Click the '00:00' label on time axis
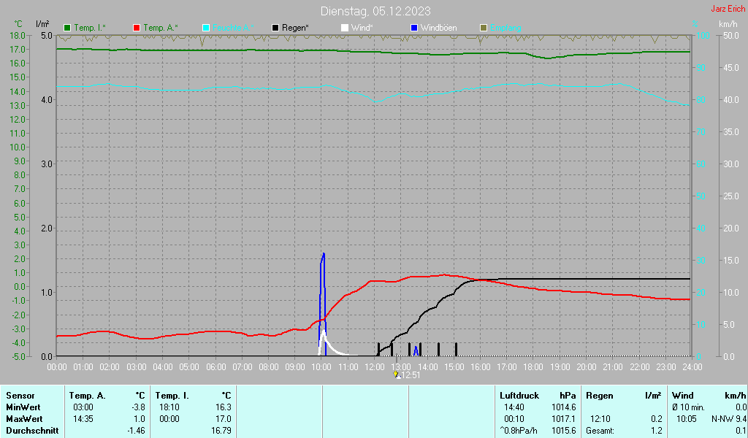 point(57,367)
